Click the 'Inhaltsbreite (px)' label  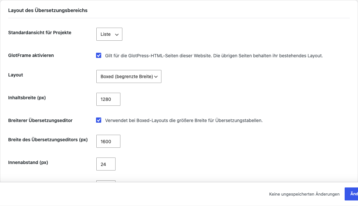click(27, 98)
